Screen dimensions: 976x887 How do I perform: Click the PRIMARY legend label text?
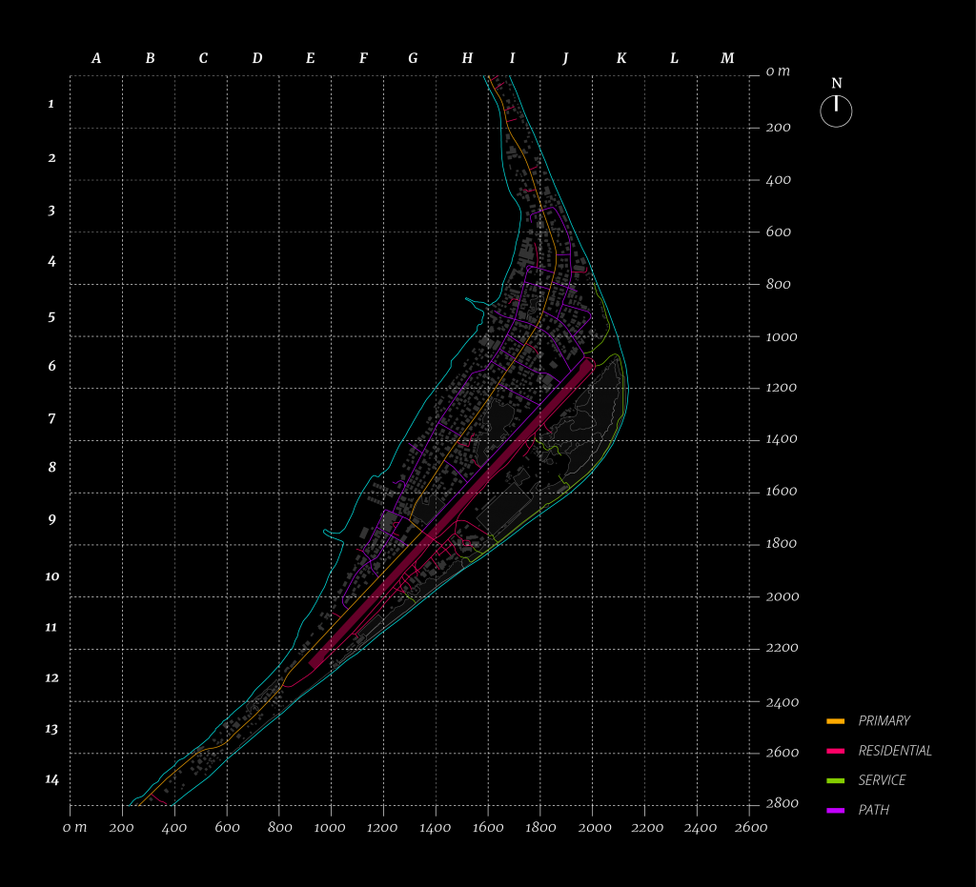(884, 721)
